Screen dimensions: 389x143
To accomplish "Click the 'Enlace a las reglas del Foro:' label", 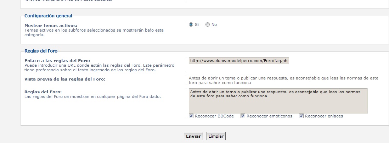I will pos(57,61).
